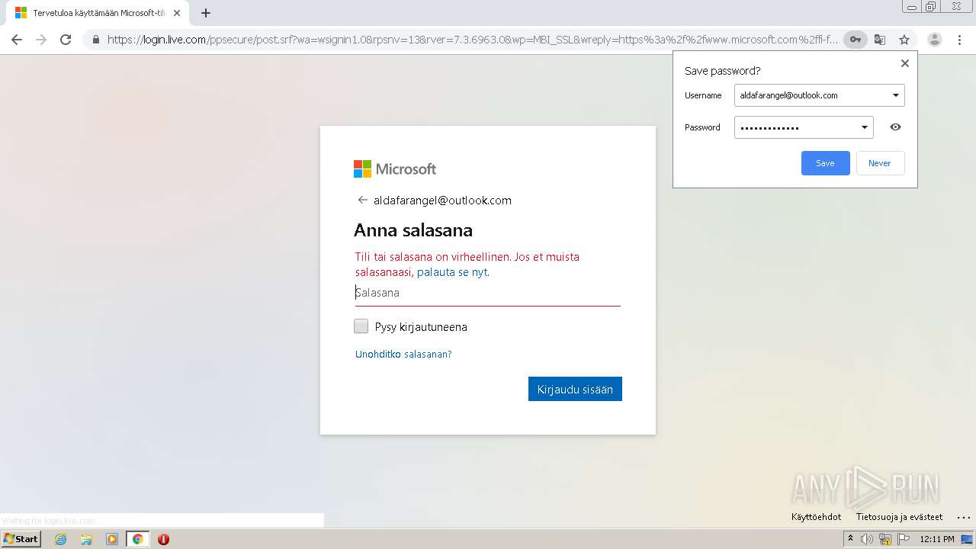976x549 pixels.
Task: Close the Save password popup
Action: 905,63
